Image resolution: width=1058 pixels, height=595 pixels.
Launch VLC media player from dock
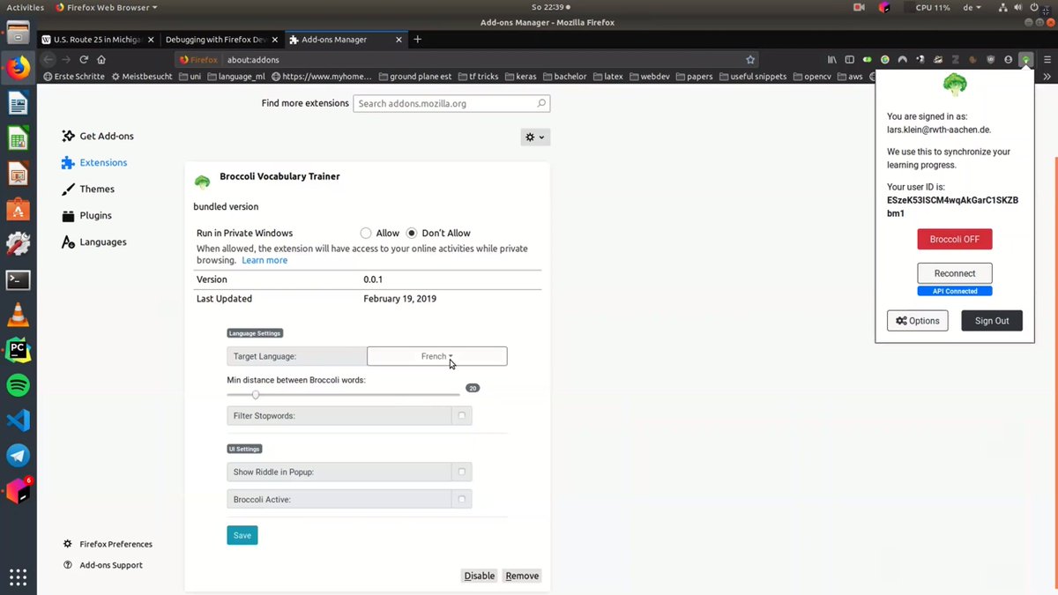coord(18,315)
